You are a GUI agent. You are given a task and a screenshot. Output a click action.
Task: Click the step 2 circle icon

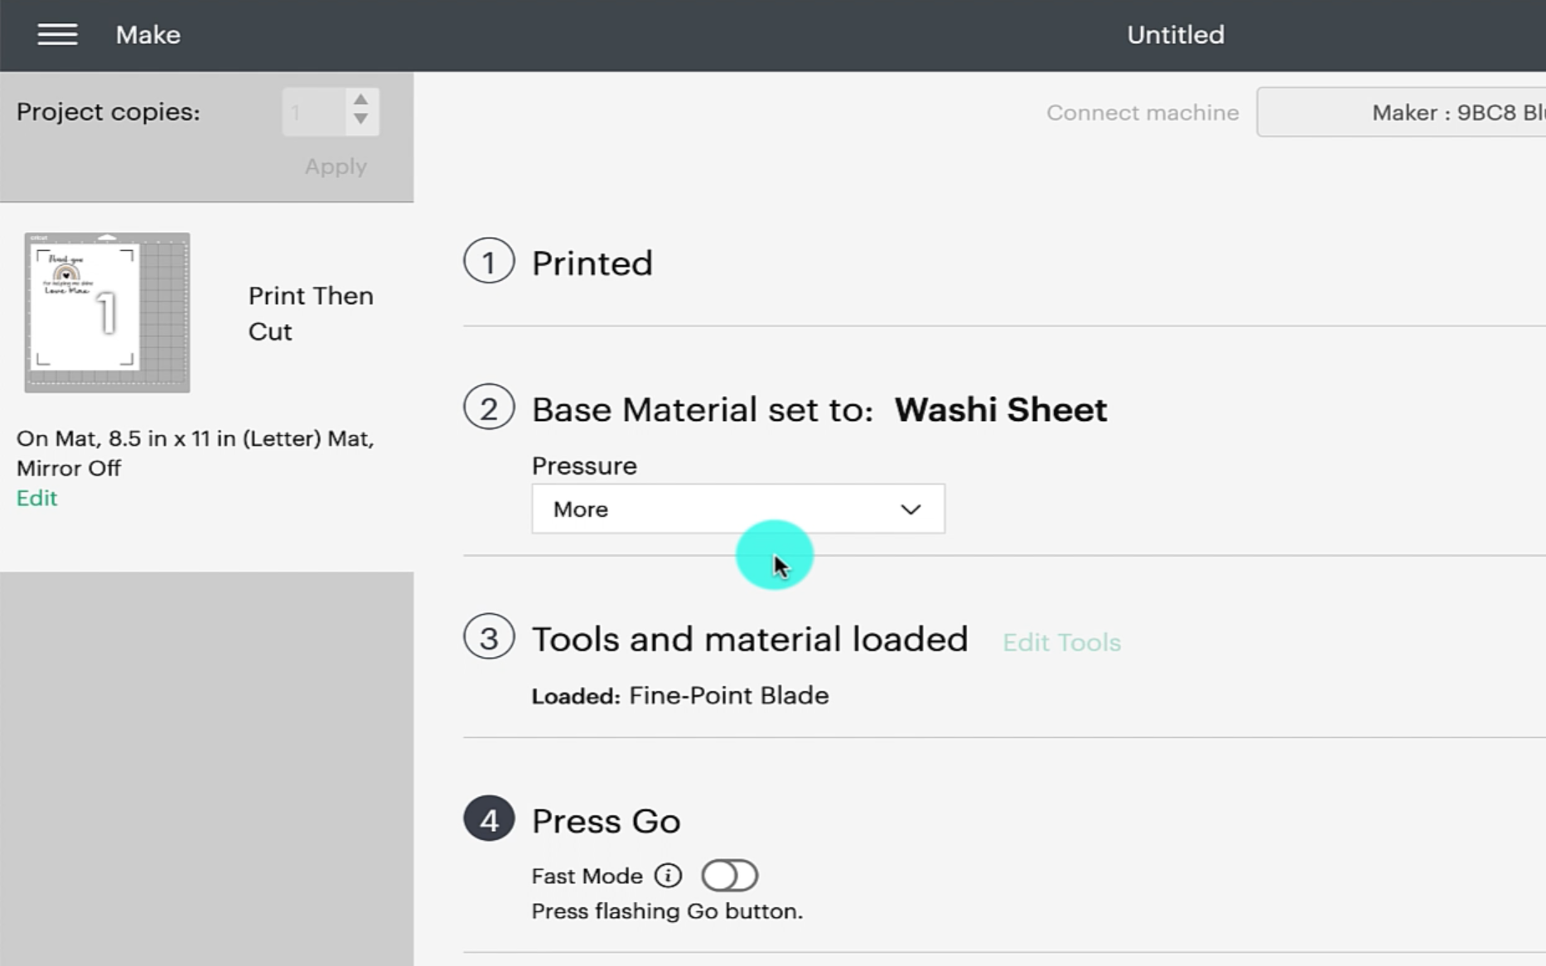[x=489, y=408]
